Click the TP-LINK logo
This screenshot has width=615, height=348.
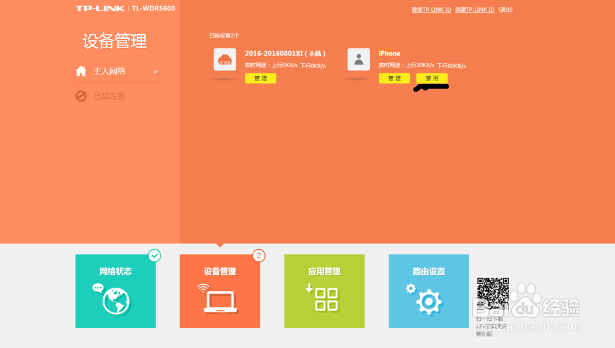[x=100, y=8]
